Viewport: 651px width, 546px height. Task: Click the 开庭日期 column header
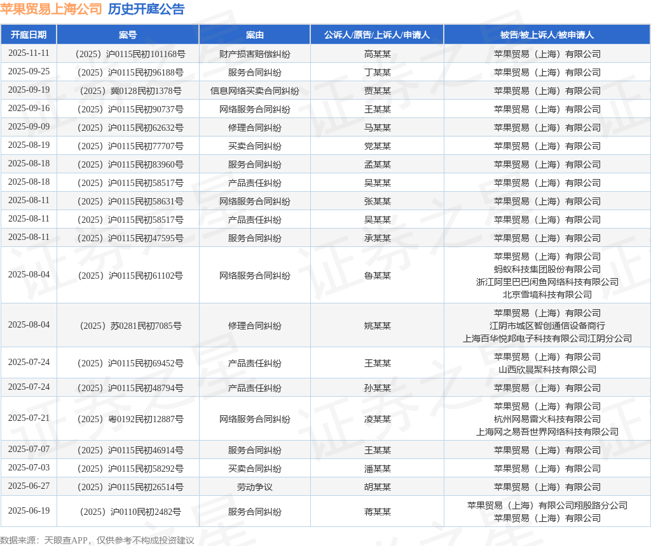tap(29, 35)
